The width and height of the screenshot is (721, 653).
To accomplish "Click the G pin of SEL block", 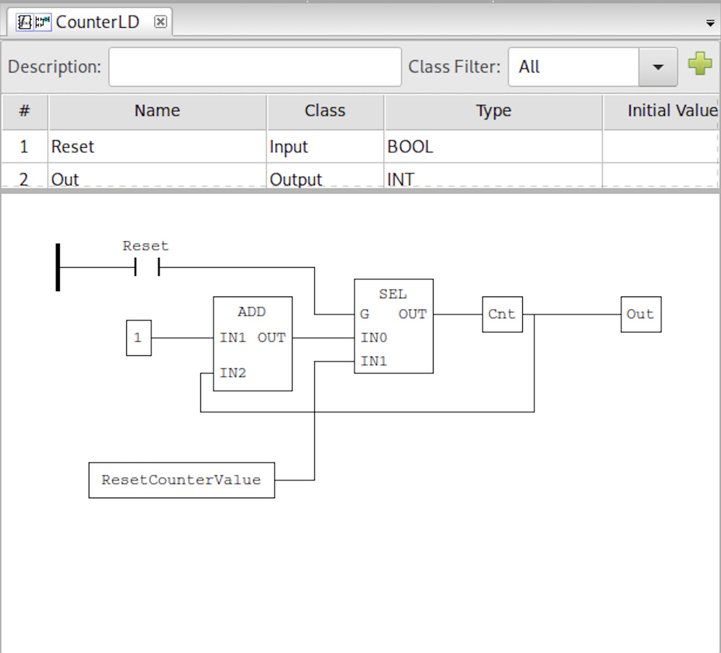I will [365, 314].
